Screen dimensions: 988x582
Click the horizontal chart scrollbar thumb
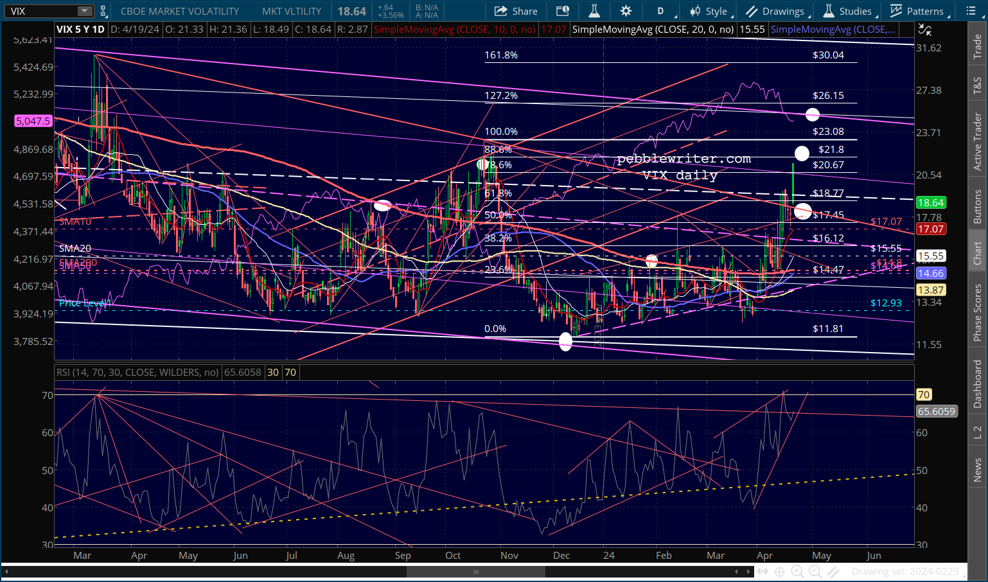tap(475, 571)
